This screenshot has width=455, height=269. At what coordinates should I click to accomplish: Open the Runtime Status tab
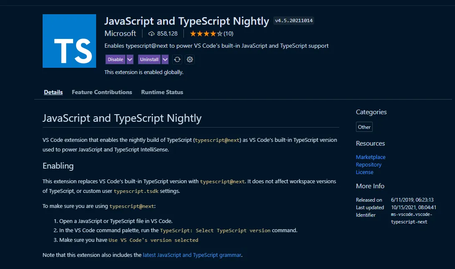point(162,92)
